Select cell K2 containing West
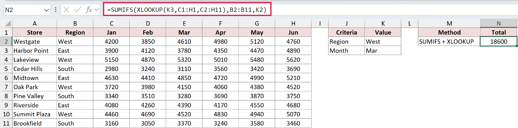 pos(383,42)
